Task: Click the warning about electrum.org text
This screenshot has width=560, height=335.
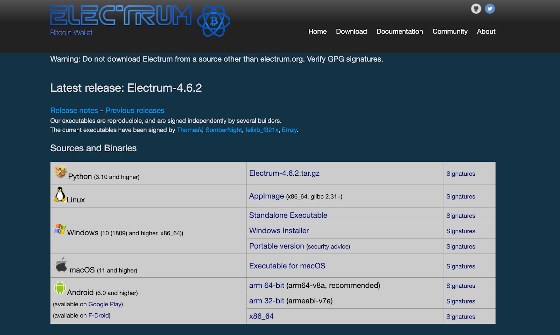Action: [x=217, y=59]
